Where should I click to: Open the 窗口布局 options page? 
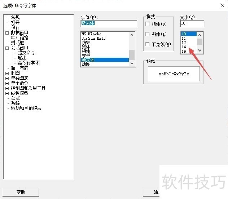point(19,68)
